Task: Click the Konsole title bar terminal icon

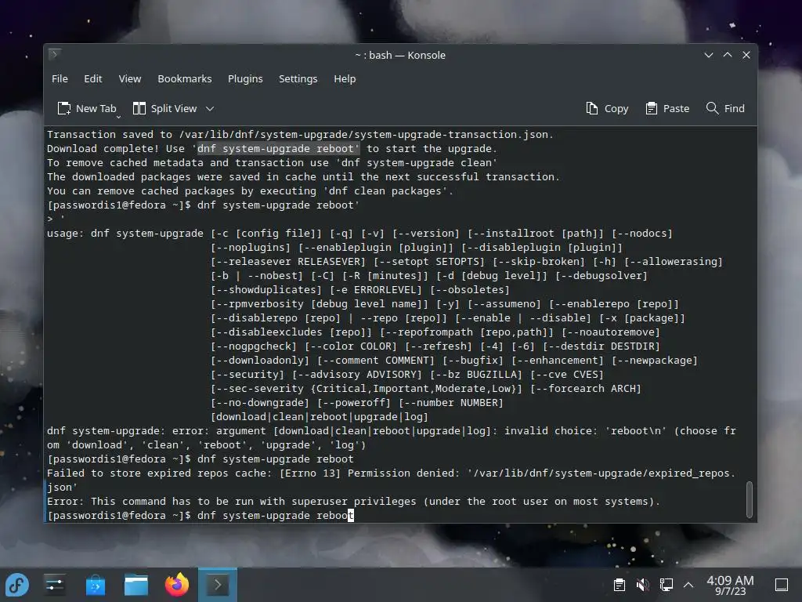Action: 55,54
